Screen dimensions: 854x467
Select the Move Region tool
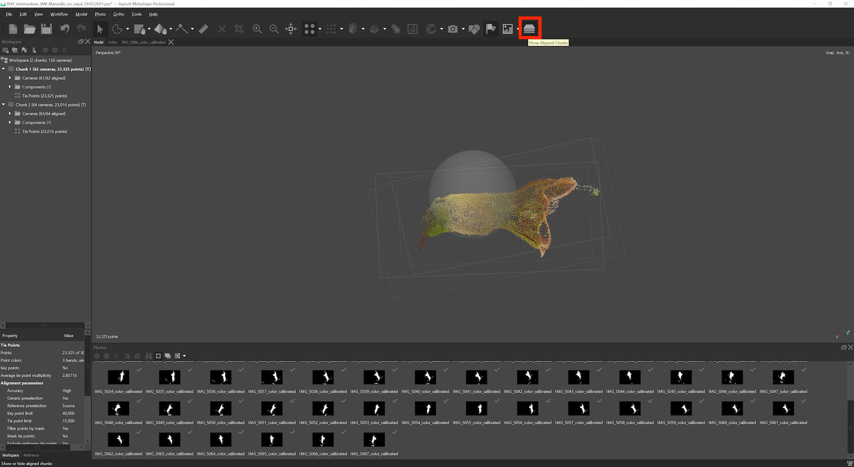(139, 29)
